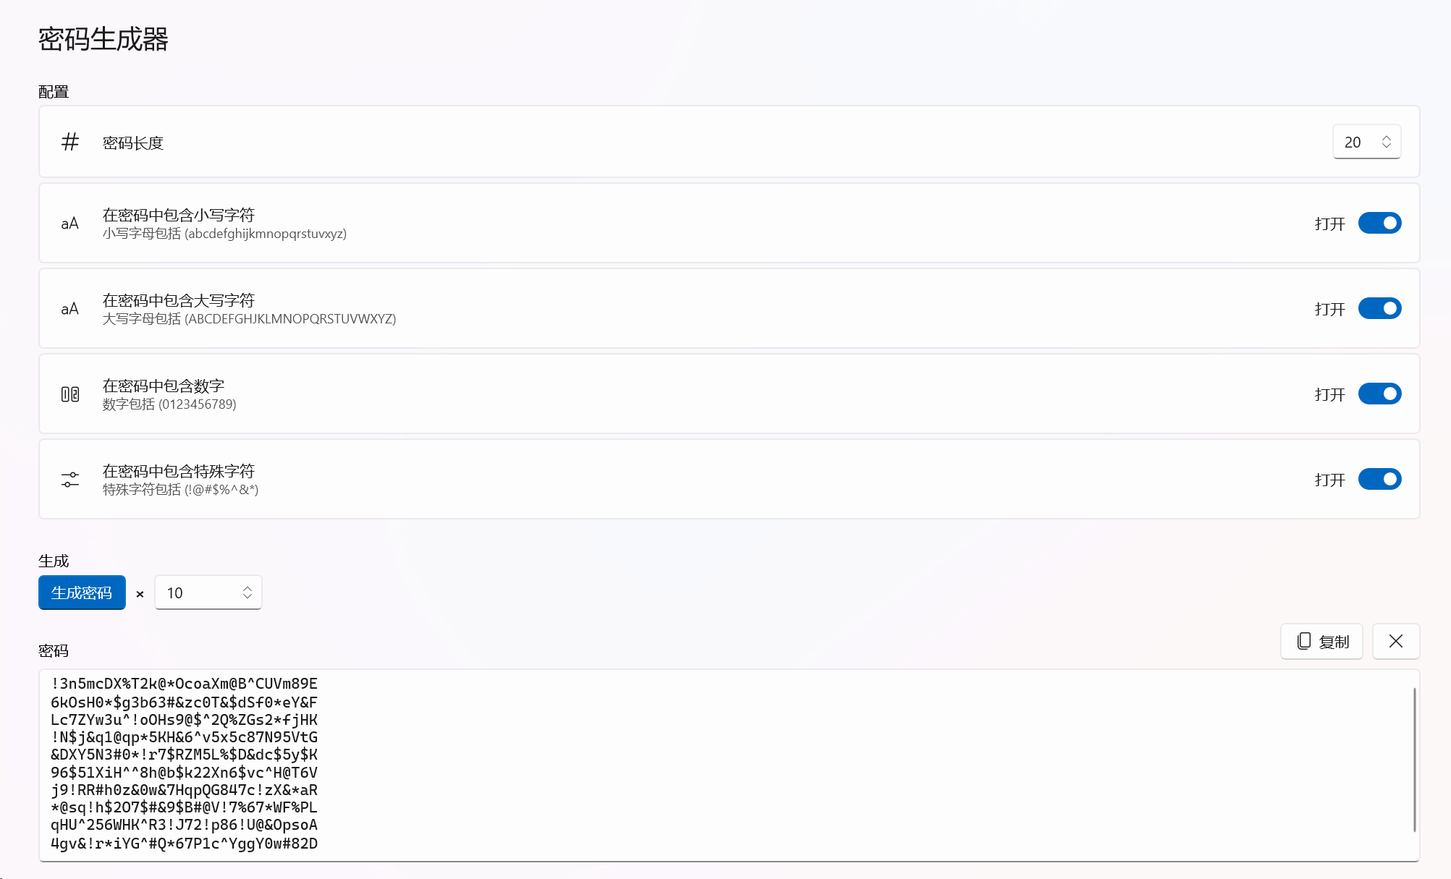Click the 在密码中包含小写字符 title
Screen dimensions: 1451x879
coord(179,215)
